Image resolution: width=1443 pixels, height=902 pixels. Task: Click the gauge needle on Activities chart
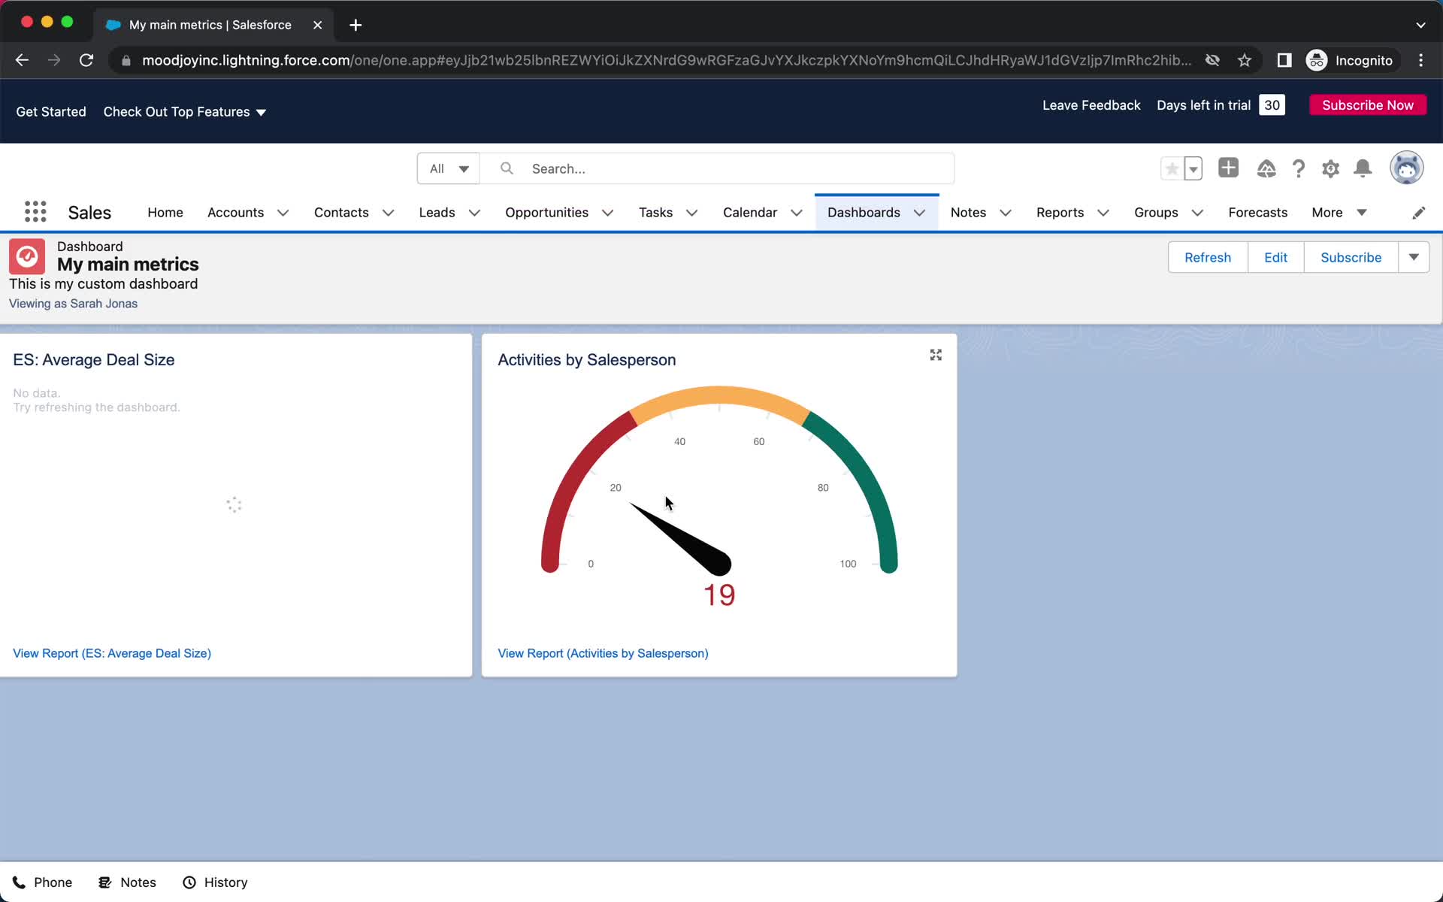(684, 540)
